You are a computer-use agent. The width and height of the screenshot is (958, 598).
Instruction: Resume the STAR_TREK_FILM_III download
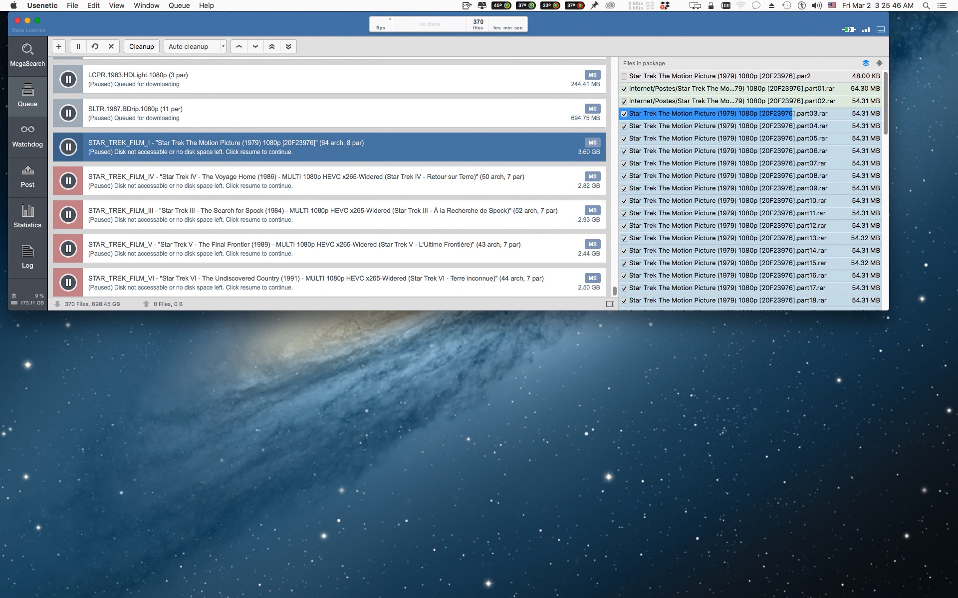68,215
